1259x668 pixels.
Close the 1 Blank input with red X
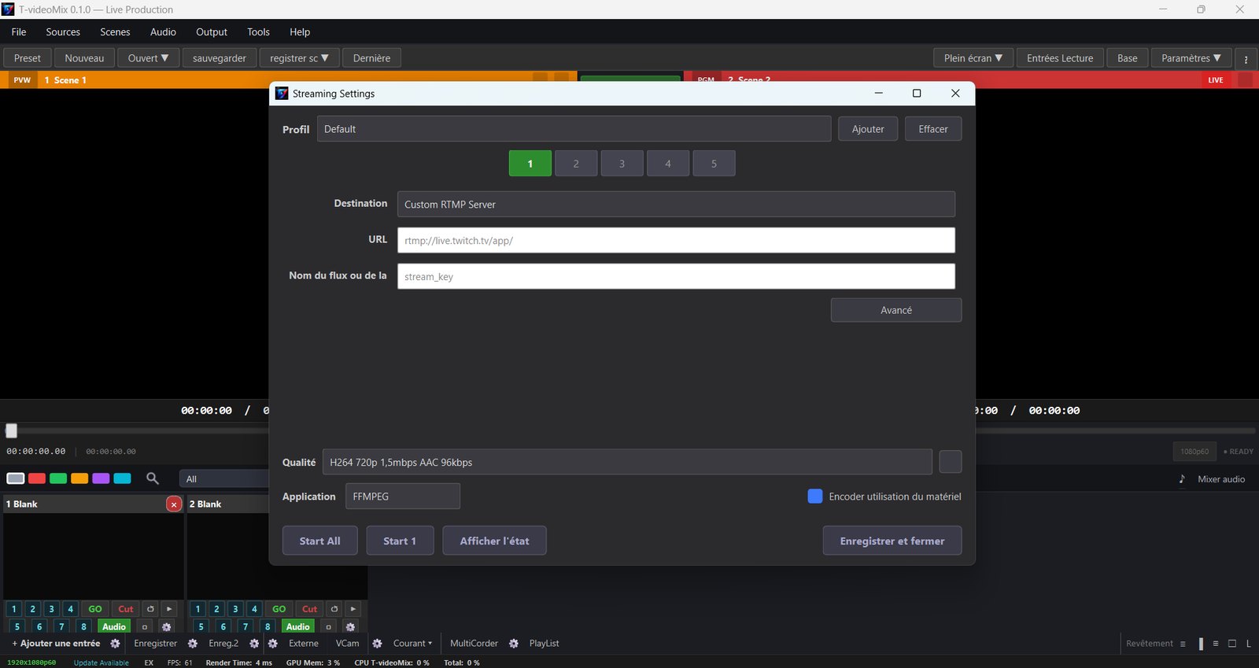(174, 504)
